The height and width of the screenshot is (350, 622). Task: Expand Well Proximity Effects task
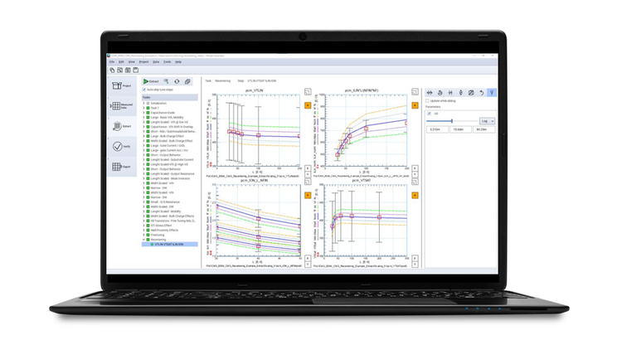coord(144,231)
